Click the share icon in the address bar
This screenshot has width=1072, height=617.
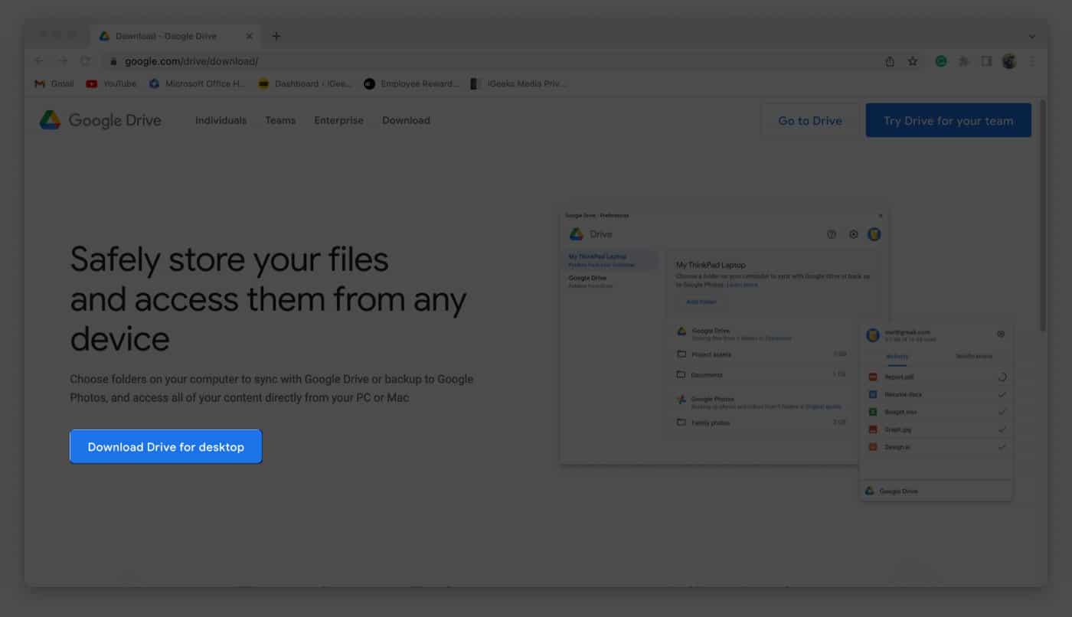[x=890, y=61]
